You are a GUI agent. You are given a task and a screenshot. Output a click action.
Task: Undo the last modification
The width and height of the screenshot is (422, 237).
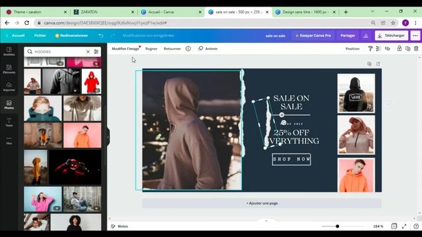(x=101, y=36)
